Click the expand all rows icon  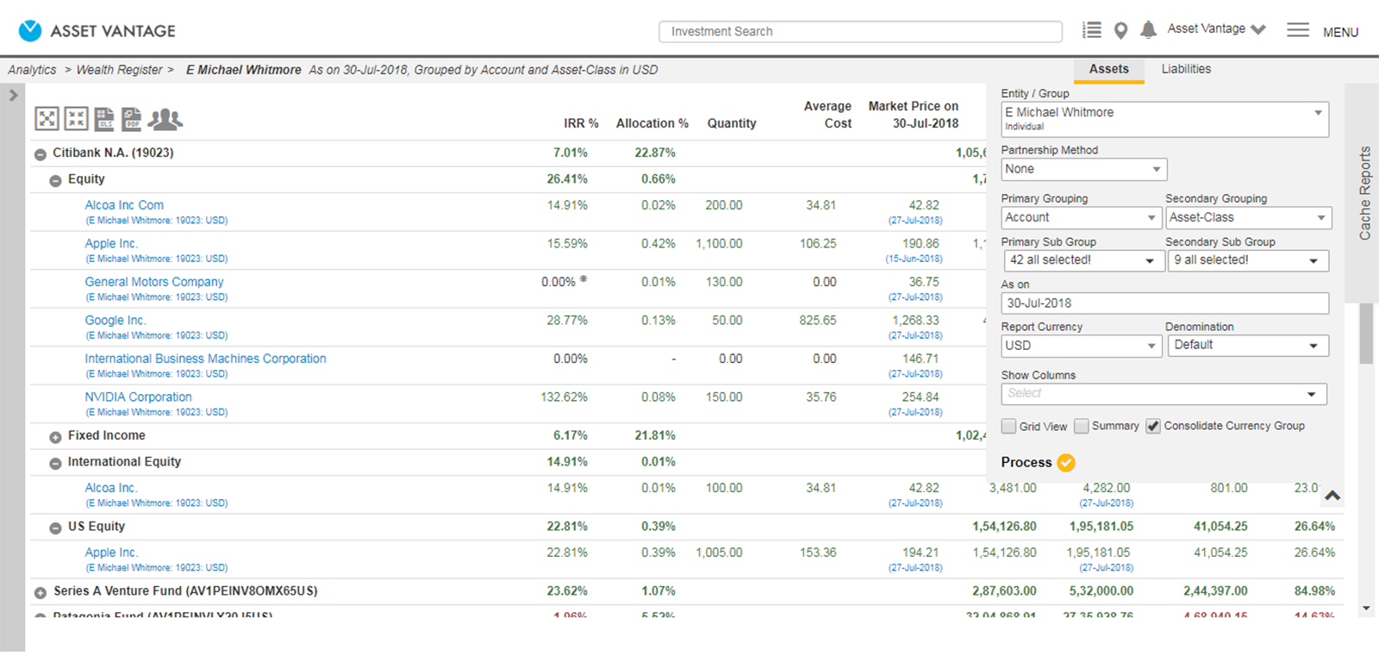coord(47,119)
